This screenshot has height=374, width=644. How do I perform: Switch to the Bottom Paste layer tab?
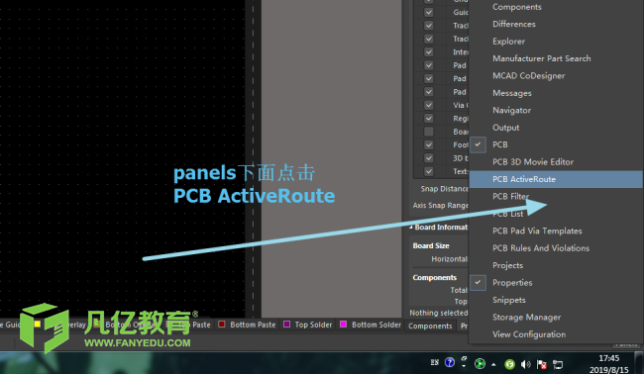(x=247, y=325)
